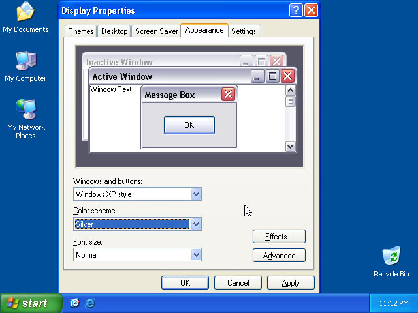Switch to the Settings tab

244,31
